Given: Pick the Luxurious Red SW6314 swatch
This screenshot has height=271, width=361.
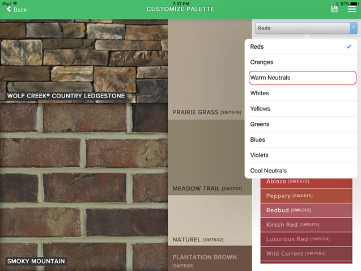Looking at the screenshot, I should coord(306,239).
